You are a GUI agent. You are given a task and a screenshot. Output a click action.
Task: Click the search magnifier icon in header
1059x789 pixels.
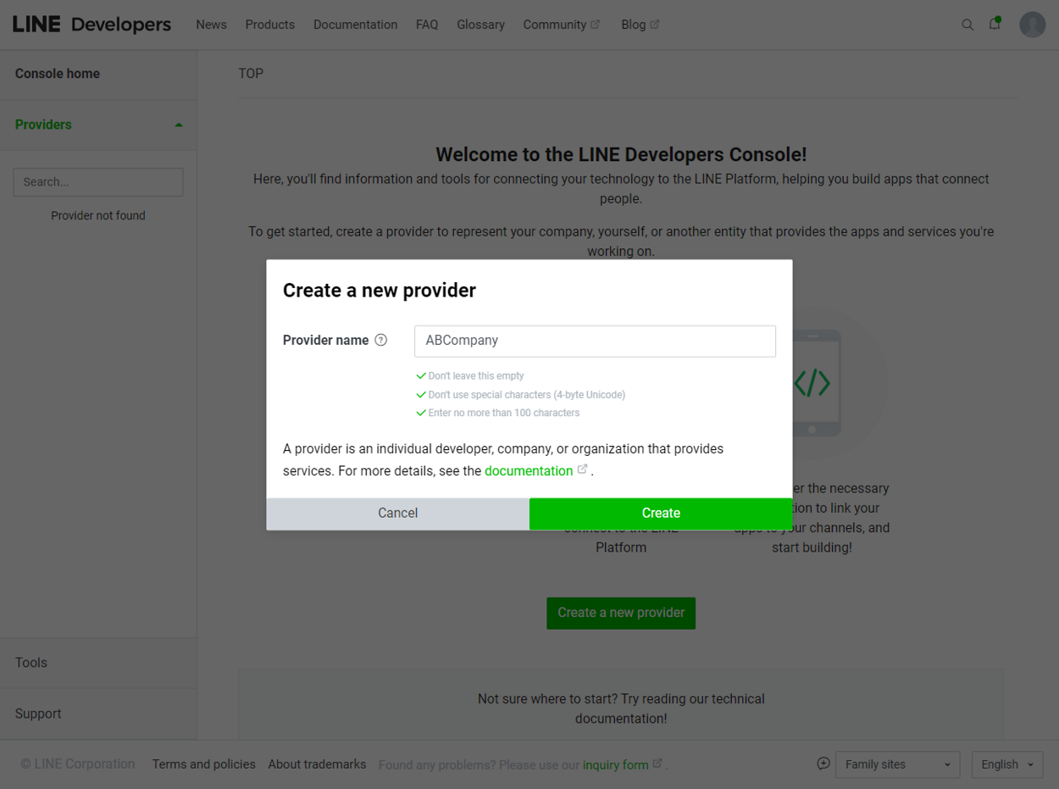[x=967, y=25]
